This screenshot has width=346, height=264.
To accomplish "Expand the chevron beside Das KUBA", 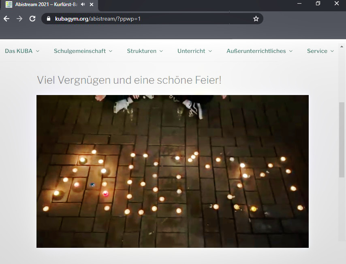I will coord(38,51).
